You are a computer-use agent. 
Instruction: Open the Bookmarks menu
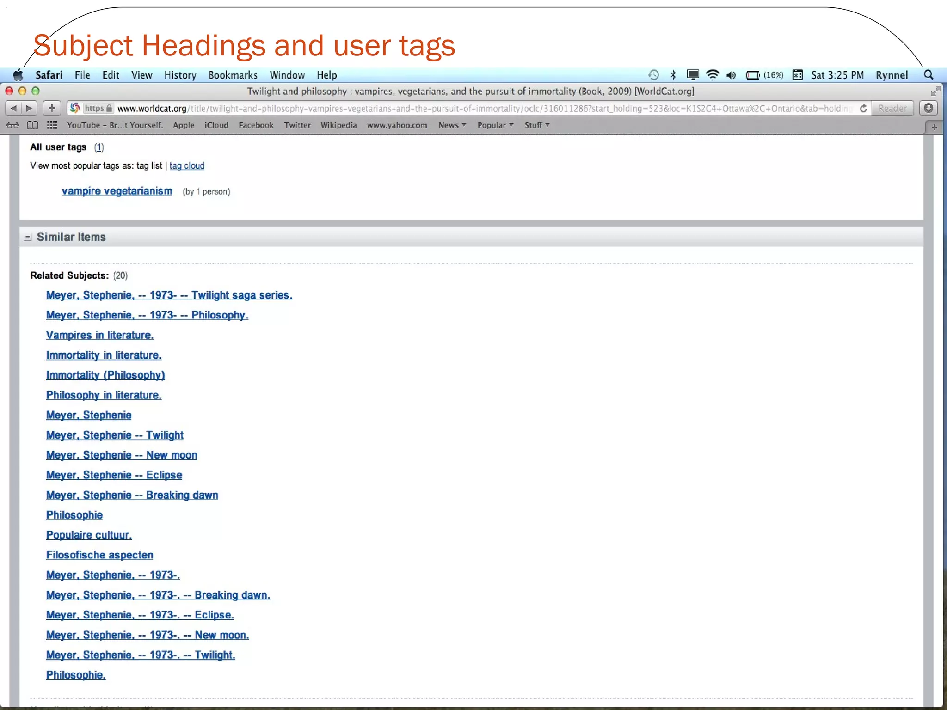pyautogui.click(x=233, y=75)
